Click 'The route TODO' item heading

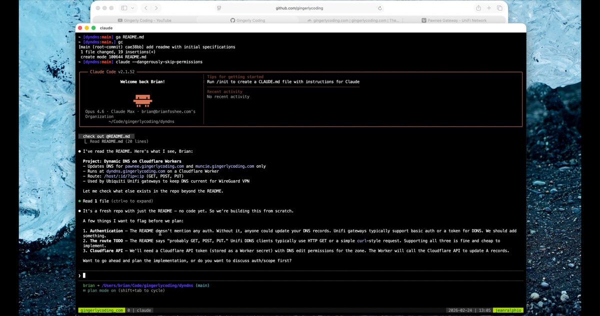(x=107, y=241)
